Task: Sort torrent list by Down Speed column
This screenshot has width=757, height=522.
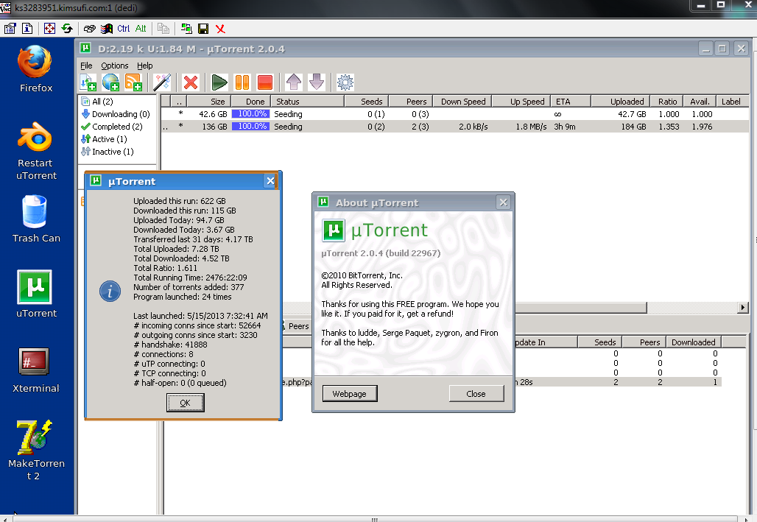Action: tap(462, 102)
